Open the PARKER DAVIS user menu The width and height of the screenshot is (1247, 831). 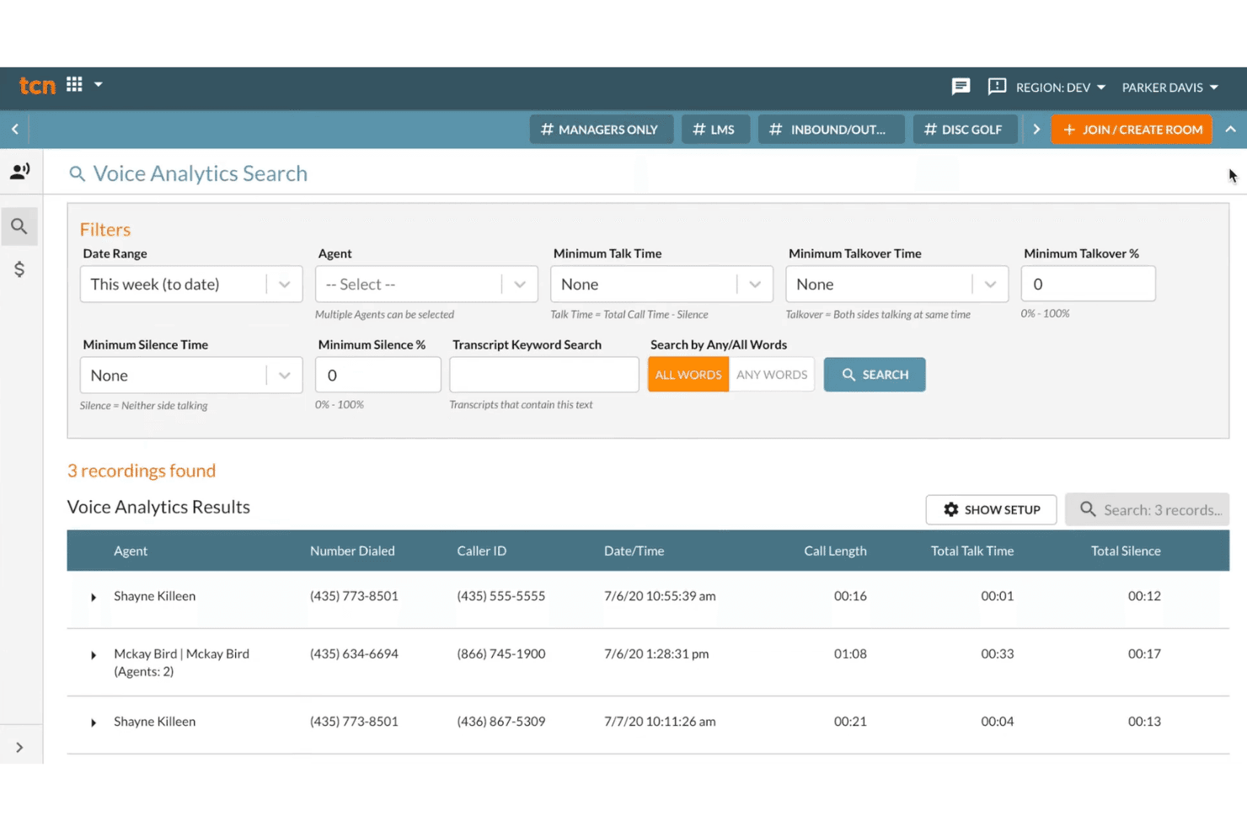[1170, 88]
